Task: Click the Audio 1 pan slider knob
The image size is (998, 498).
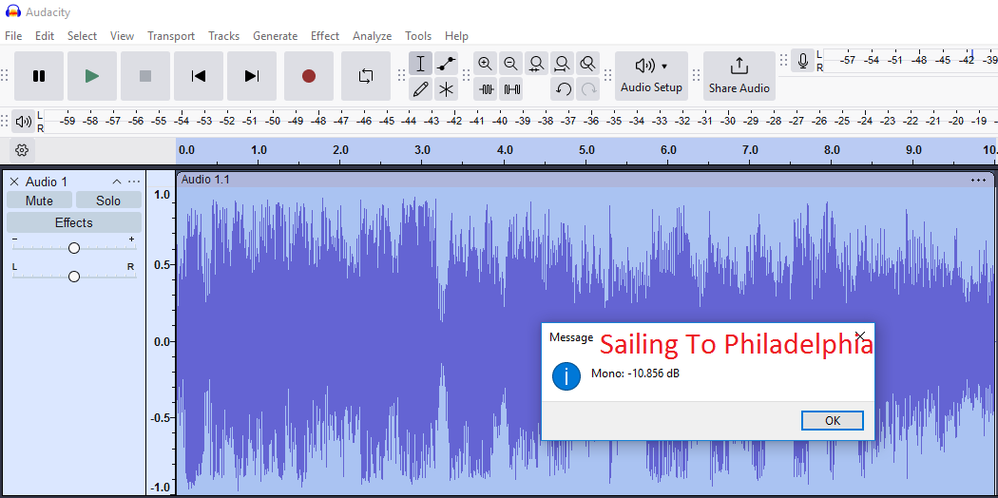Action: tap(74, 276)
